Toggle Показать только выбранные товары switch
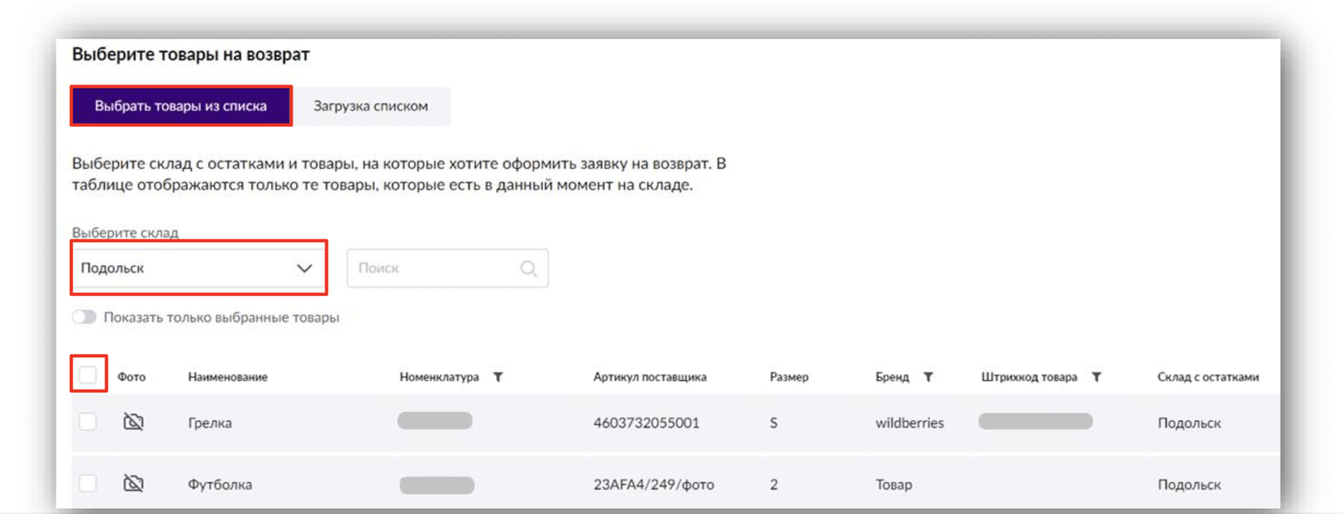The width and height of the screenshot is (1343, 514). [x=84, y=317]
